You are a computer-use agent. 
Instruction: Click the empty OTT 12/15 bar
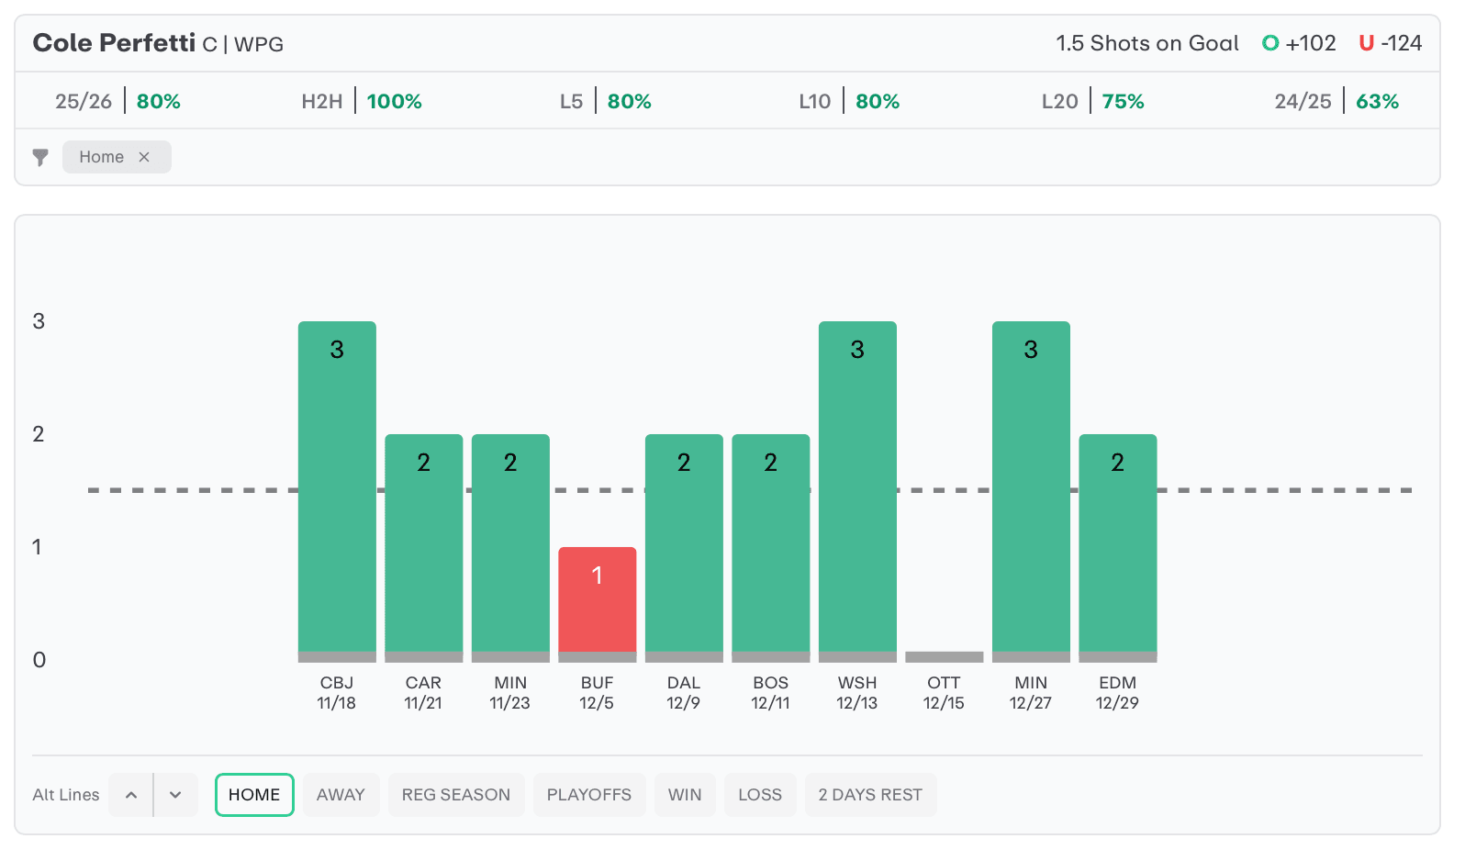click(944, 656)
